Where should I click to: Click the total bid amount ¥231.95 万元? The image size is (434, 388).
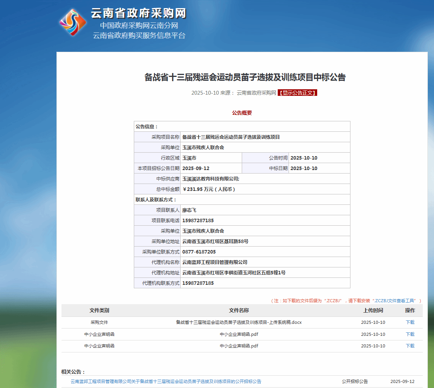coord(209,189)
